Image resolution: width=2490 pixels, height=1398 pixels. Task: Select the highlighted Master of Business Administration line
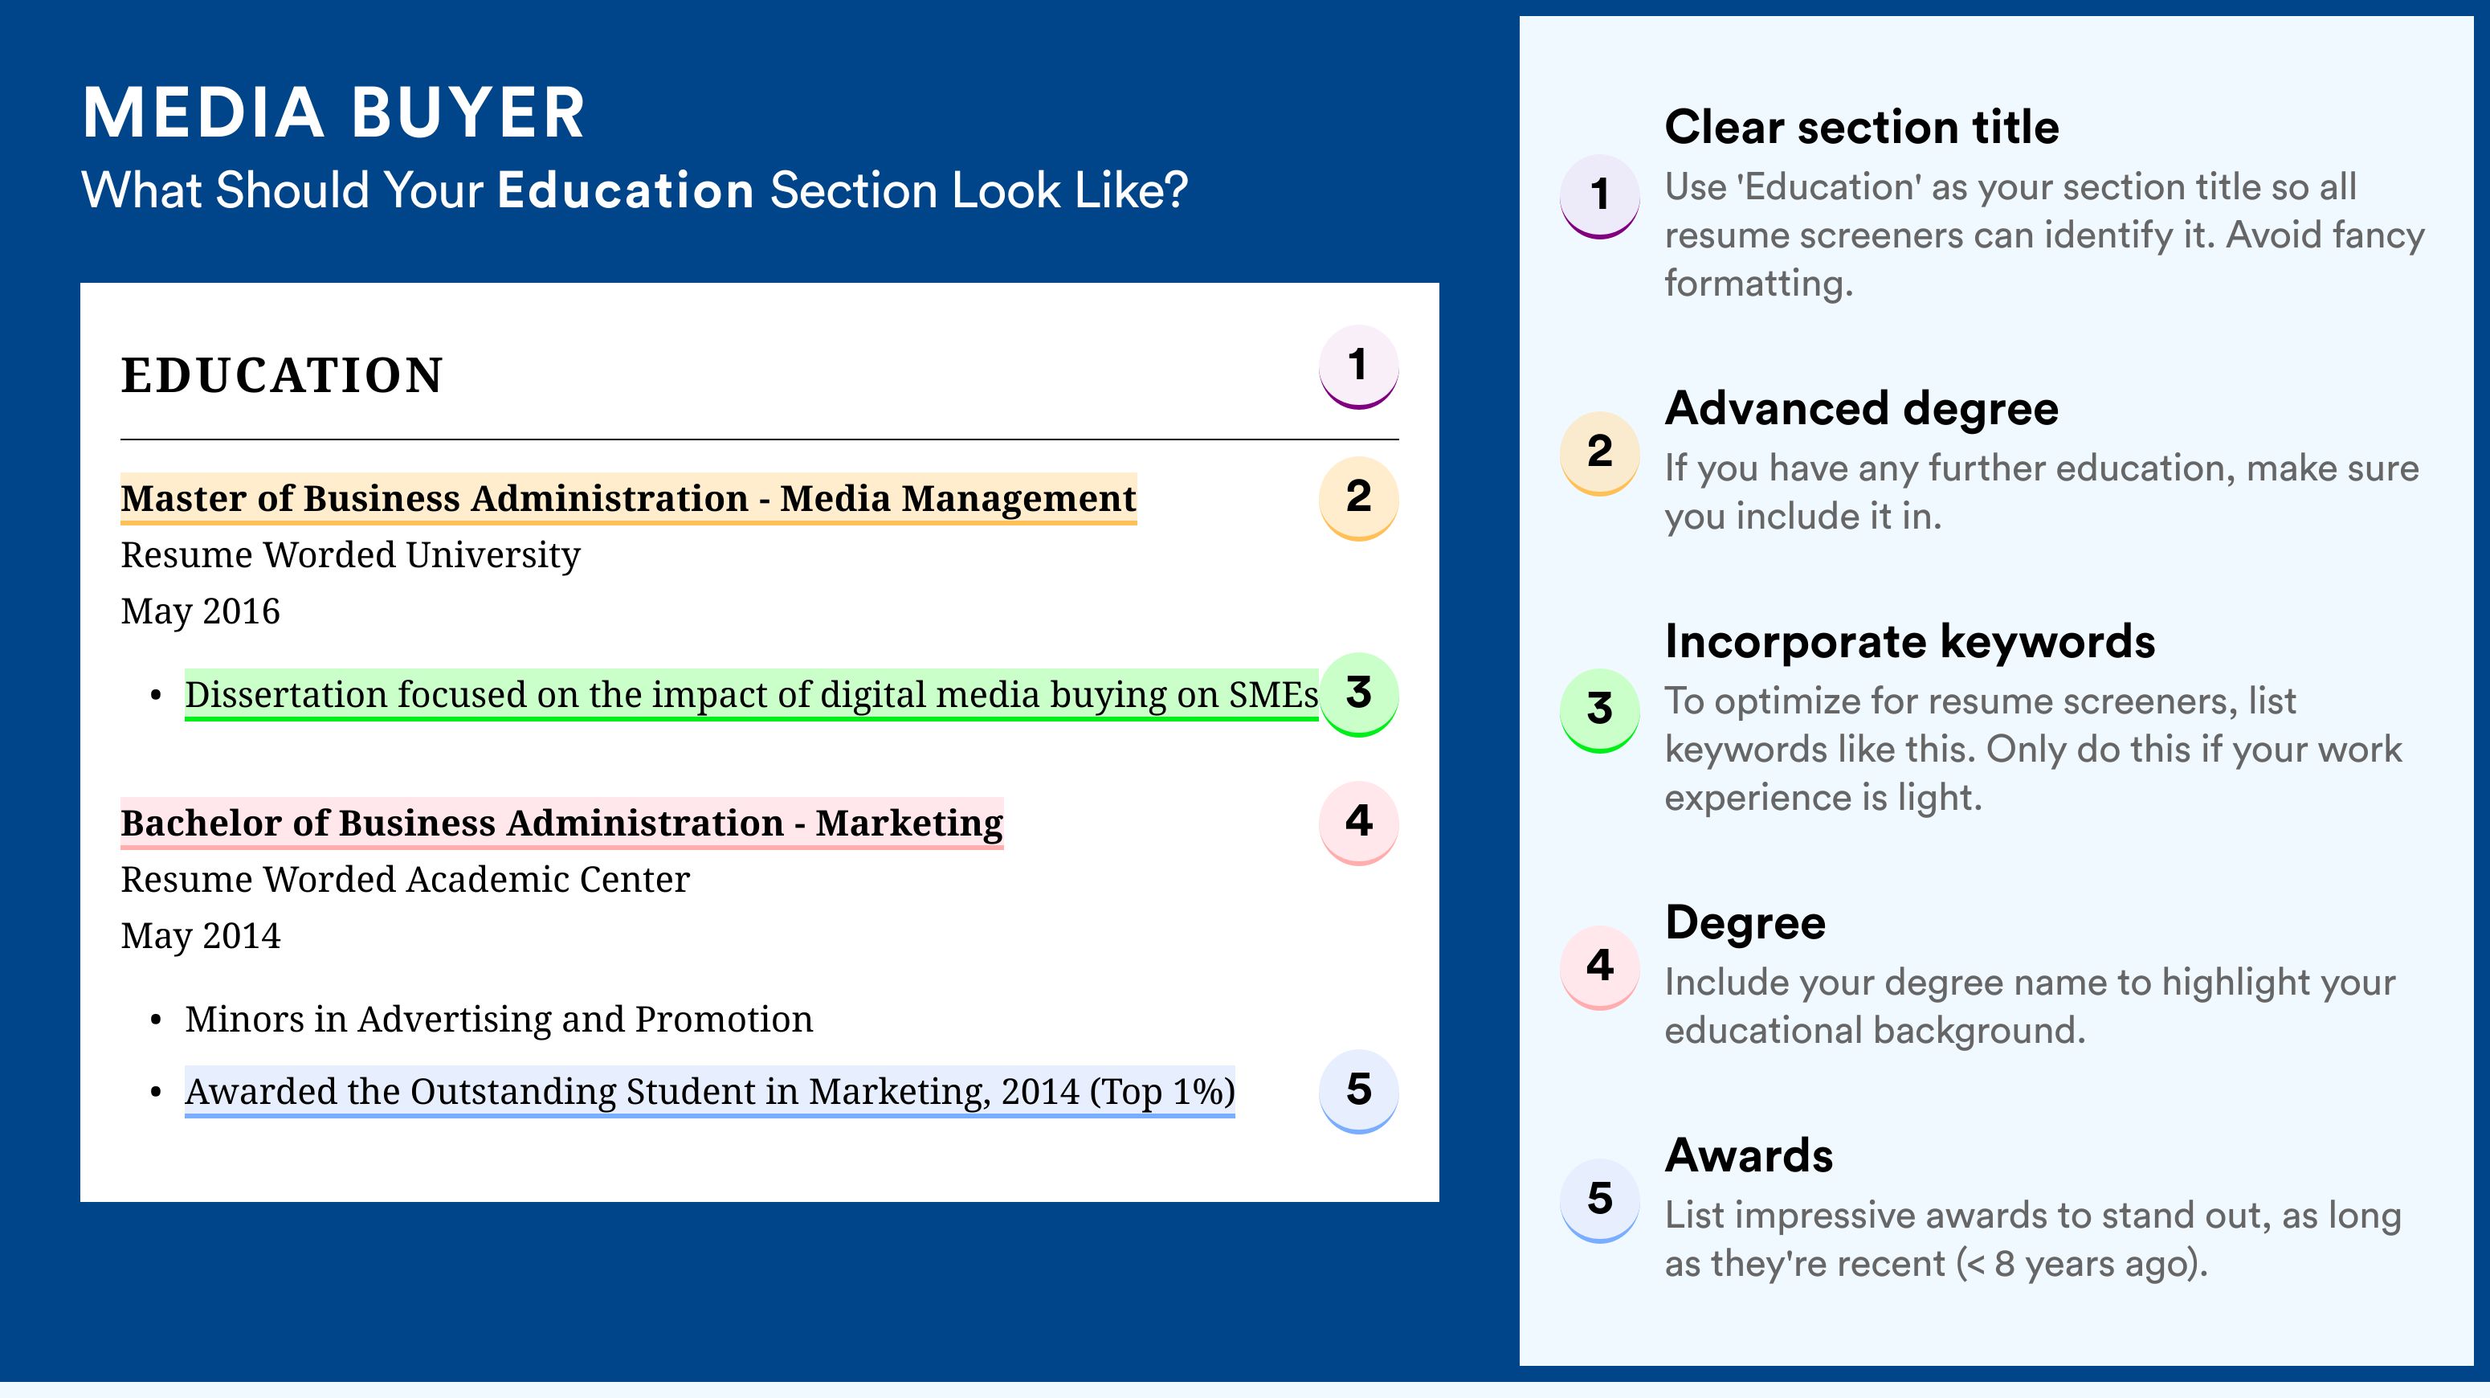point(628,499)
